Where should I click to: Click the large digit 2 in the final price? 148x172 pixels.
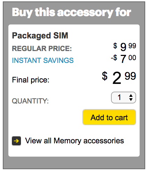coord(117,78)
